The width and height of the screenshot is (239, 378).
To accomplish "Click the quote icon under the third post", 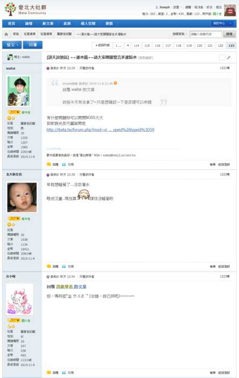I will tap(64, 373).
